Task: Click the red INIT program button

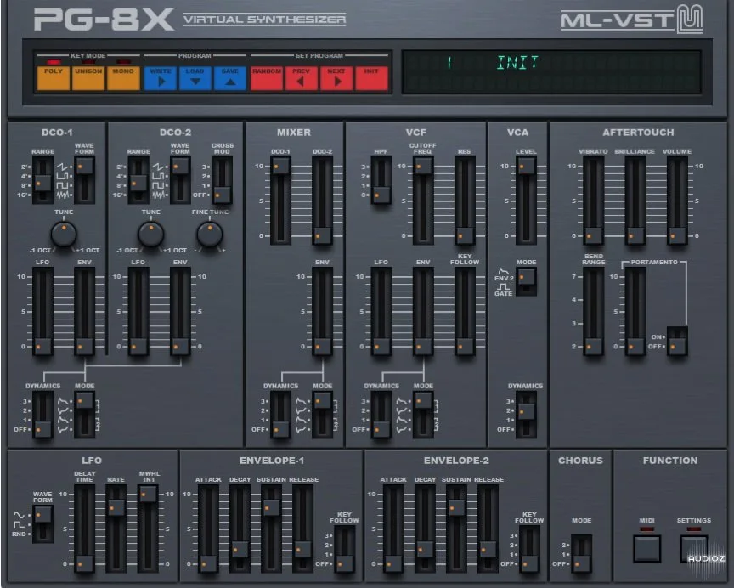Action: click(x=372, y=78)
